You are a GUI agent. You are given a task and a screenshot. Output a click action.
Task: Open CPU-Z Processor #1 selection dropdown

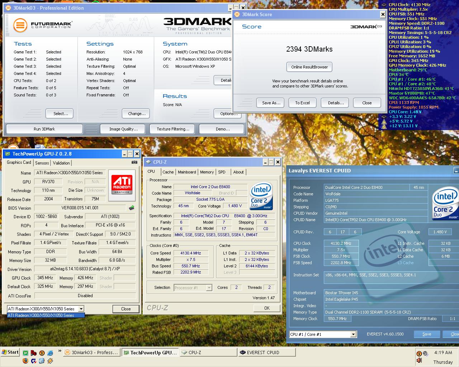pos(209,287)
